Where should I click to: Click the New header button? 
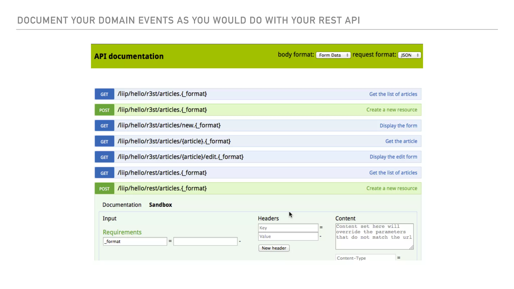click(x=274, y=248)
